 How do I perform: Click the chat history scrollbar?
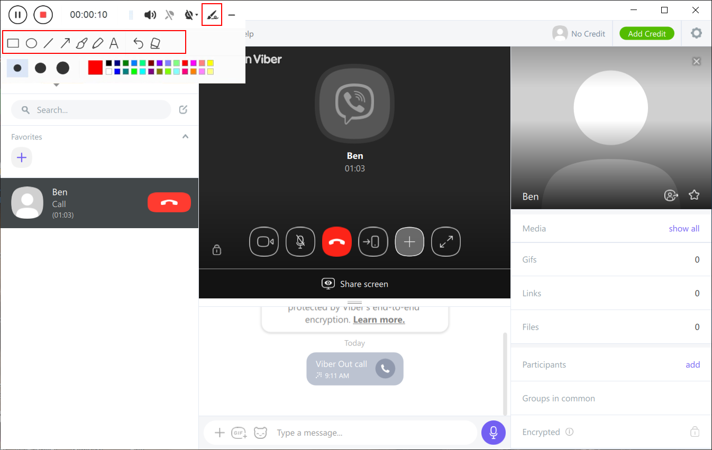pos(505,373)
